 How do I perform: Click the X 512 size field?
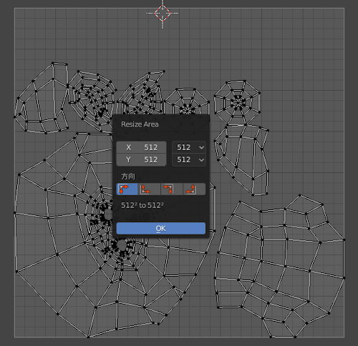point(141,147)
